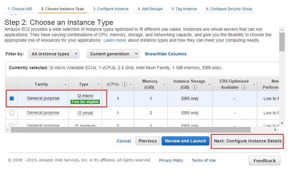
Task: Click the horizontal scrollbar right arrow
Action: (x=276, y=130)
